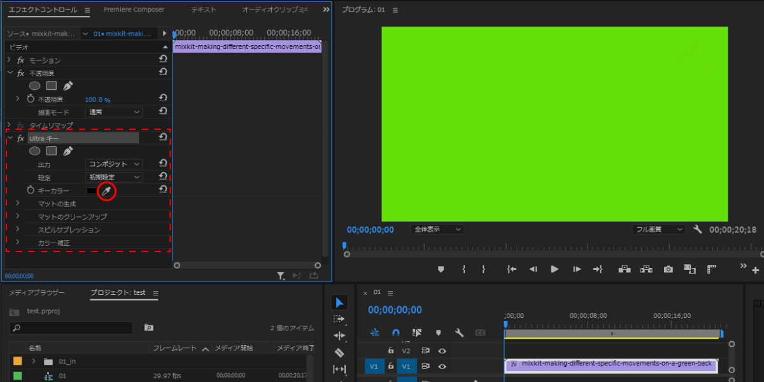The image size is (764, 382).
Task: Expand the モーション effect
Action: coord(10,59)
